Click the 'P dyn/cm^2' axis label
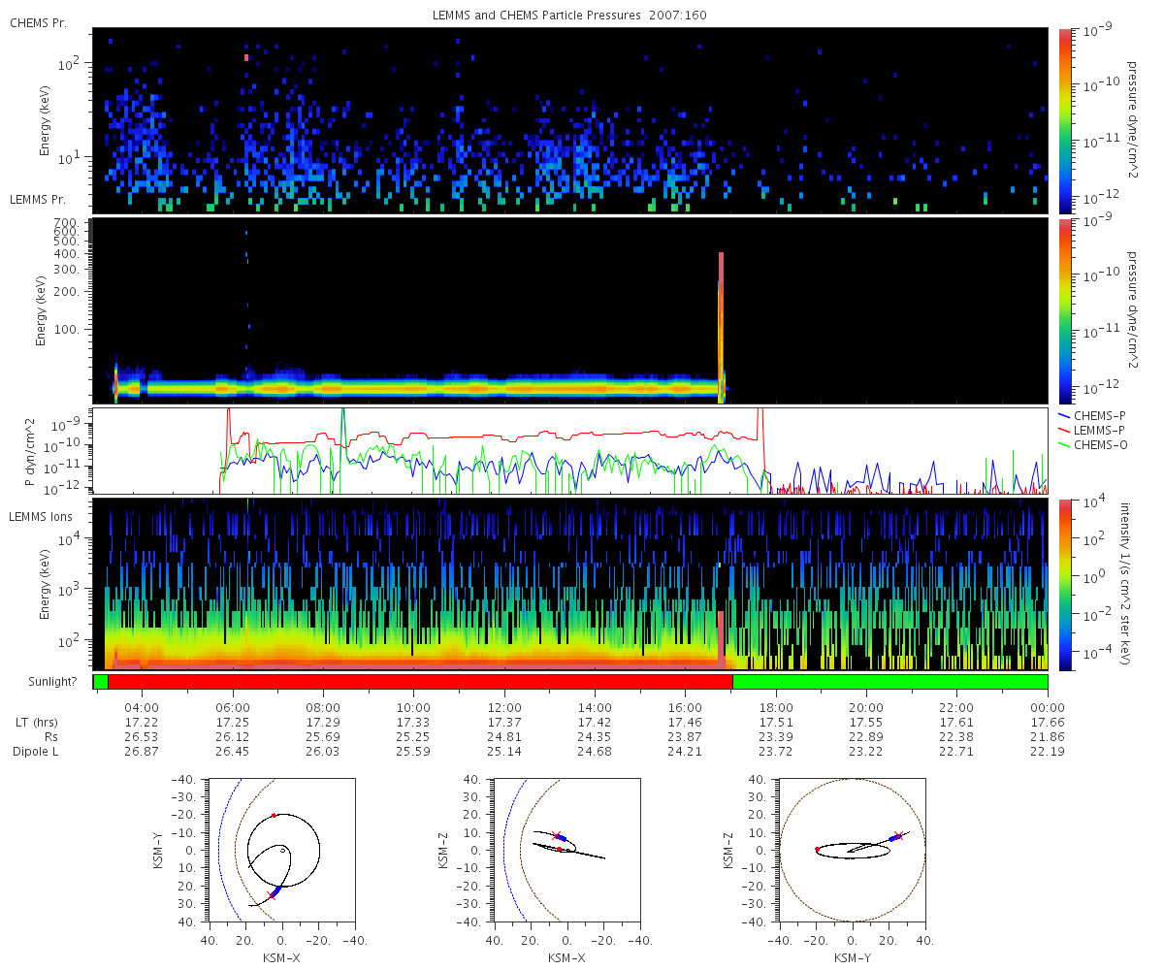 click(x=29, y=452)
